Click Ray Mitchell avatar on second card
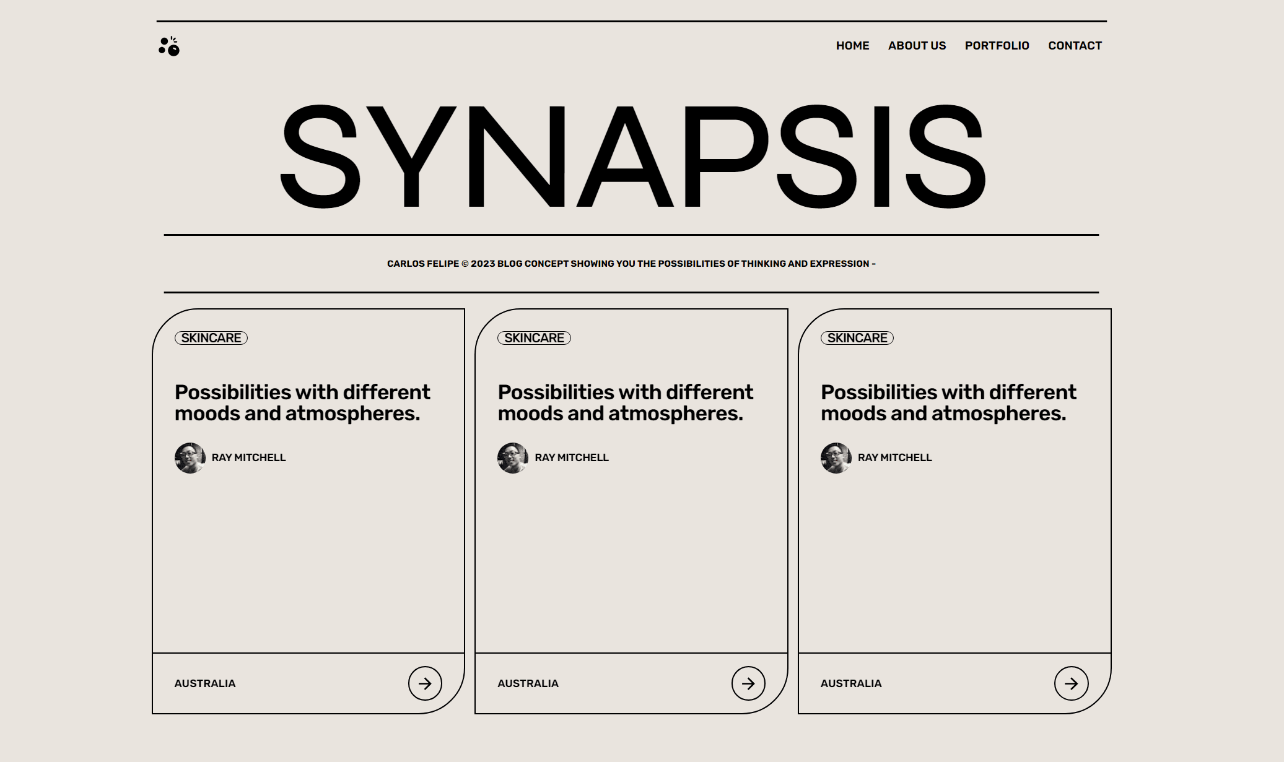The width and height of the screenshot is (1284, 762). (513, 457)
